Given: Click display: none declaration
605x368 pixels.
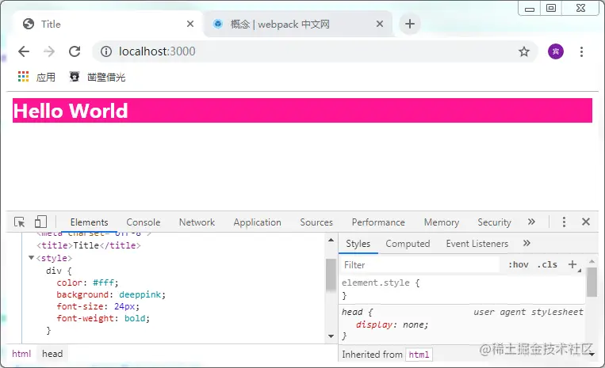Looking at the screenshot, I should click(392, 325).
